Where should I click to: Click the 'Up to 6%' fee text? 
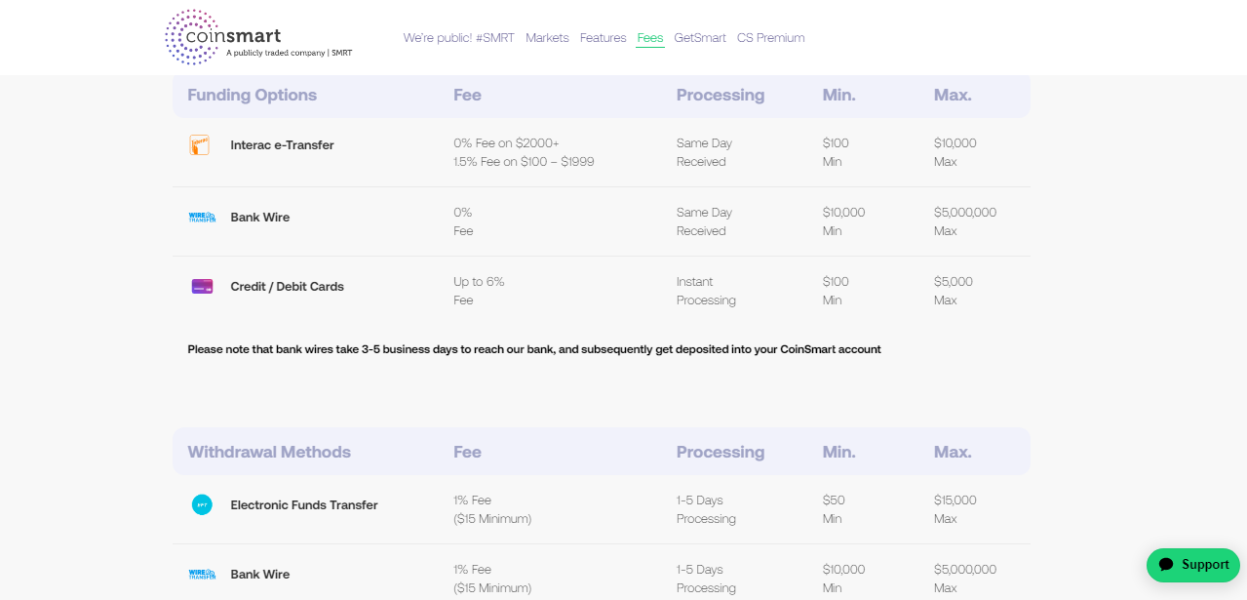click(479, 282)
